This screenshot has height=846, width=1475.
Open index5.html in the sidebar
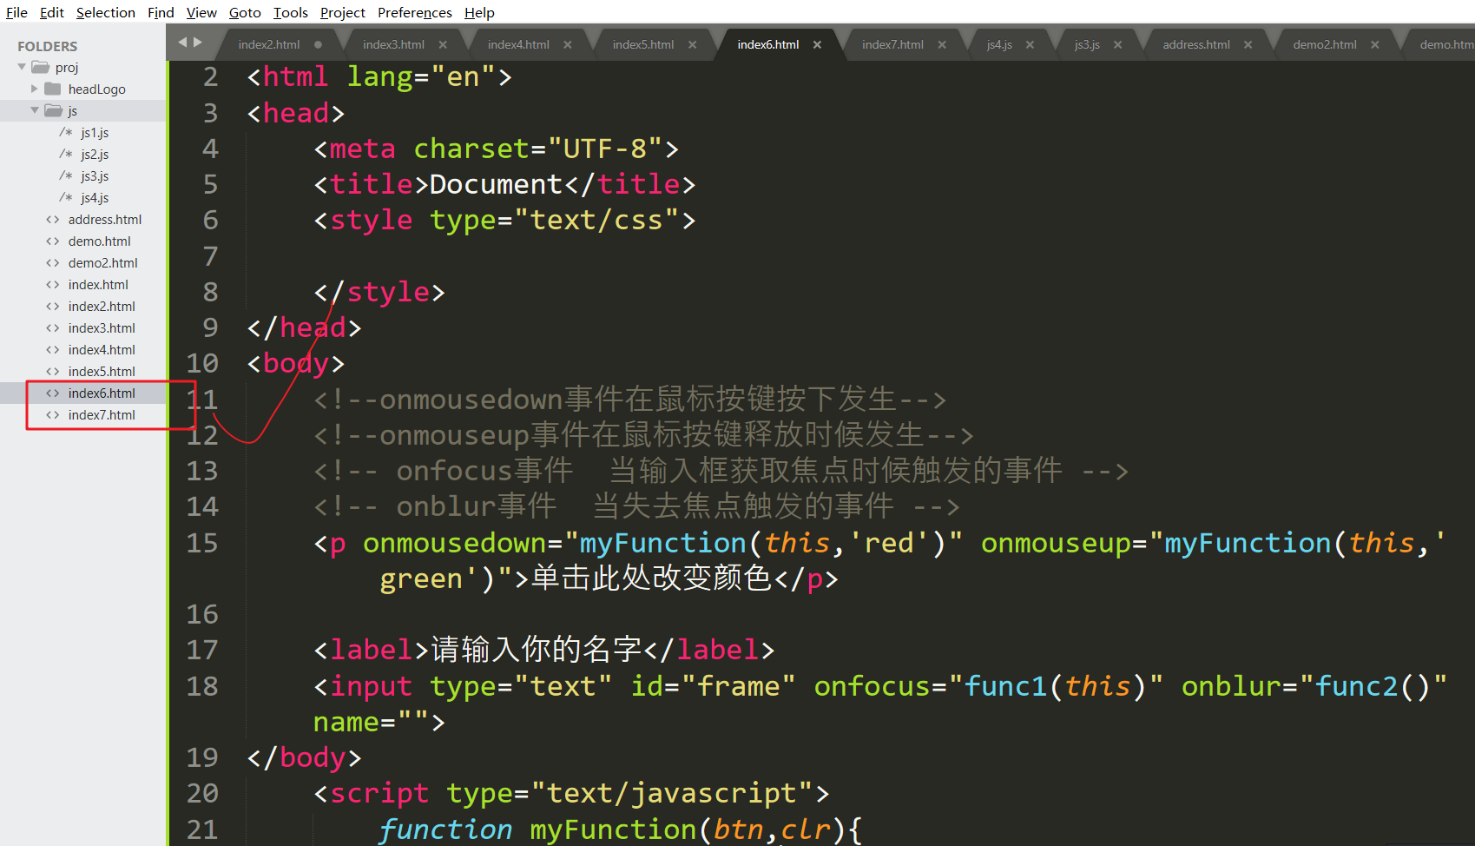tap(102, 372)
